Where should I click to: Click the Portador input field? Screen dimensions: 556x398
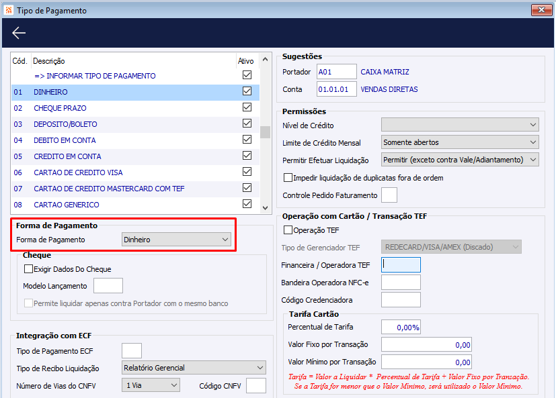tap(337, 72)
